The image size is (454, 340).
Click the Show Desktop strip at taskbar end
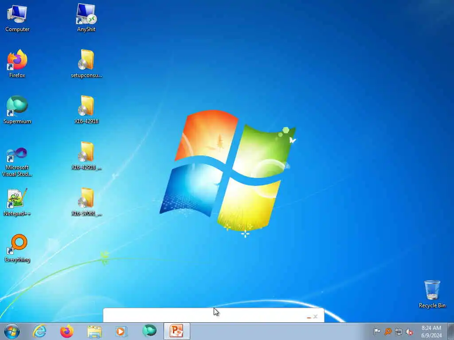[450, 331]
